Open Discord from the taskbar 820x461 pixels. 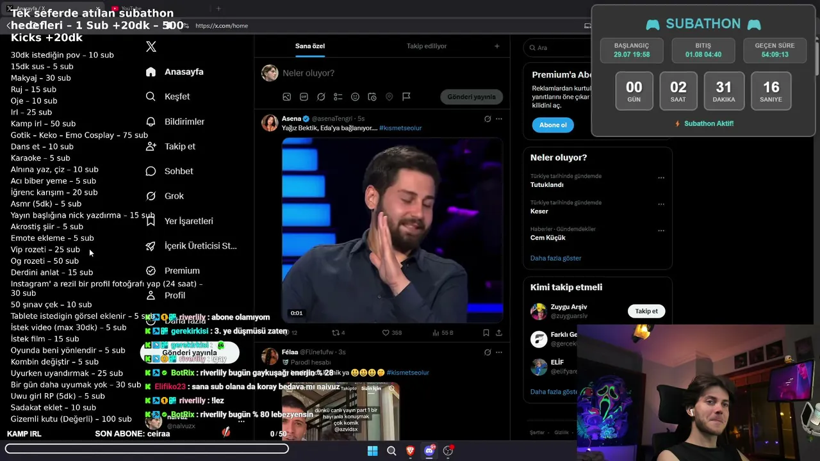click(x=429, y=451)
